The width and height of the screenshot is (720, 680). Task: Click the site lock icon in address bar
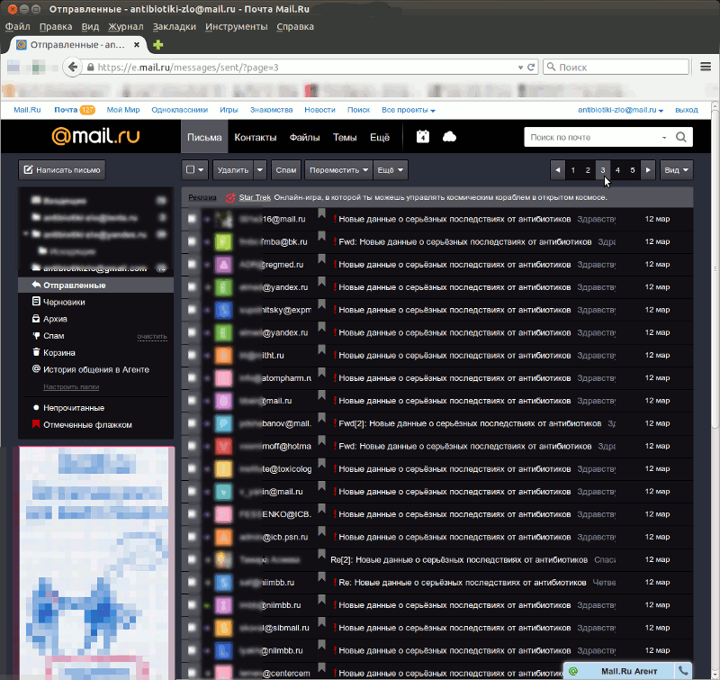click(91, 67)
